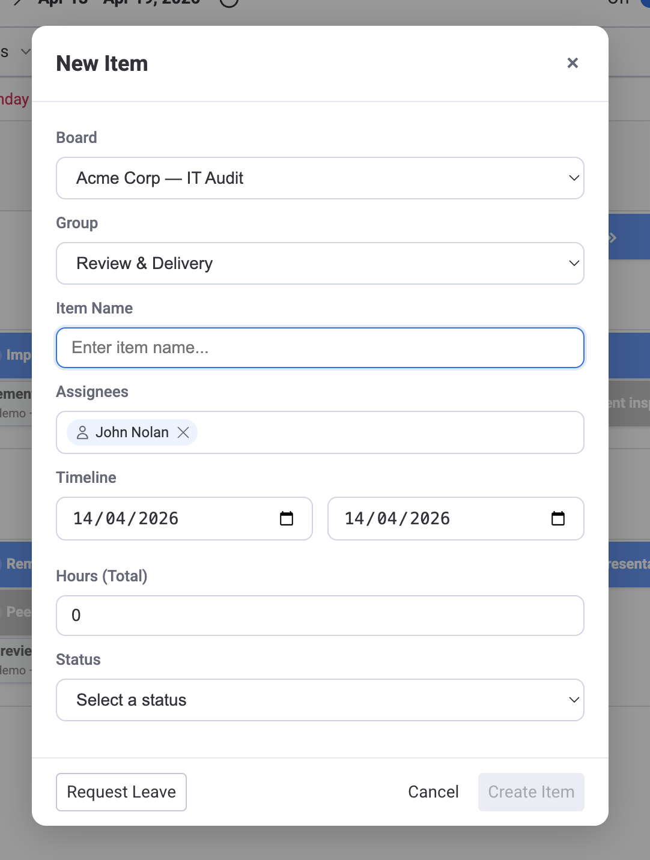This screenshot has height=860, width=650.
Task: Open the end date calendar picker
Action: (558, 518)
